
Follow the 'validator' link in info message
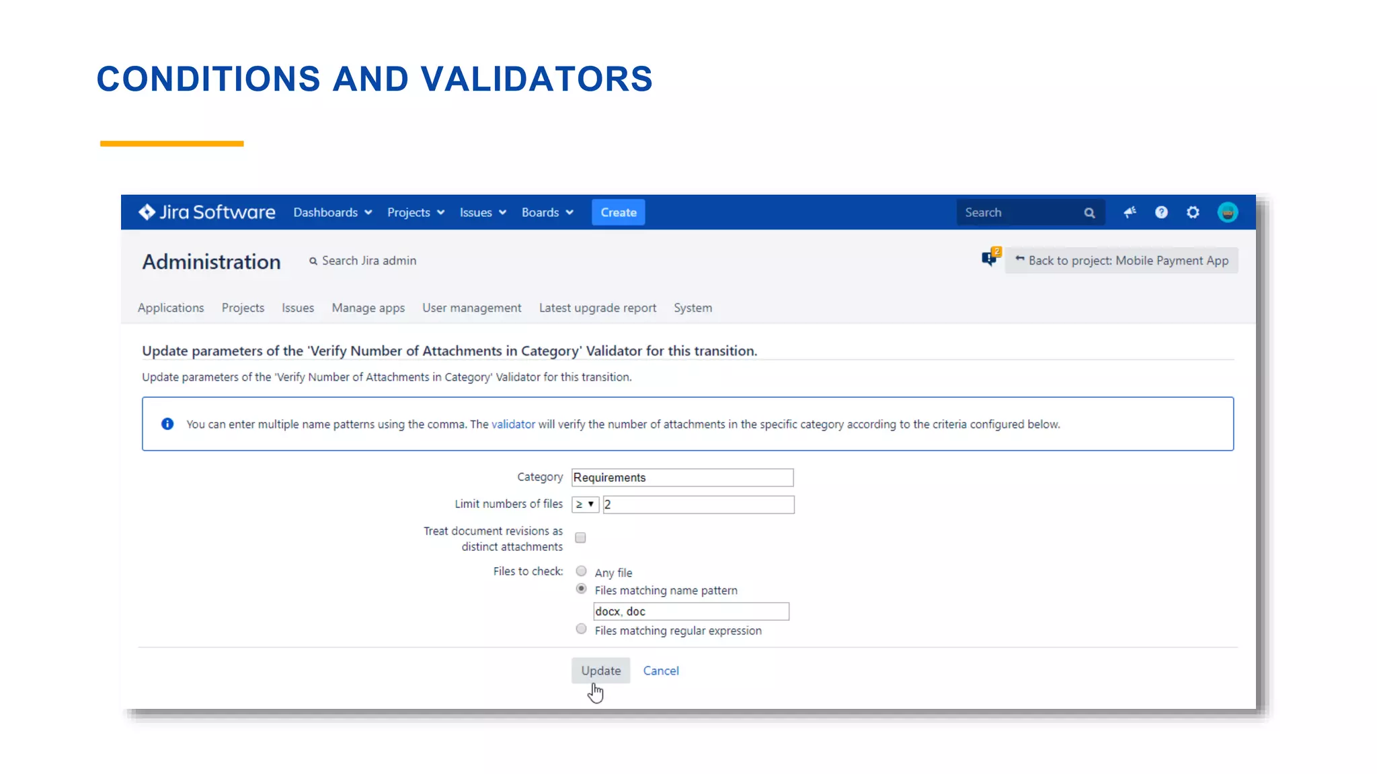[513, 424]
